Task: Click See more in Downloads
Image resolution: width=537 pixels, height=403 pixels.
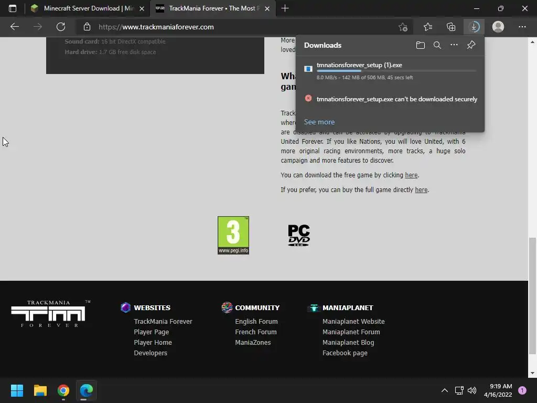Action: (319, 122)
